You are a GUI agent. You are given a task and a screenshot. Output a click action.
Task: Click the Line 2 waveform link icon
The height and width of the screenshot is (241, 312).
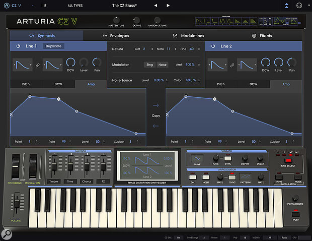[x=232, y=65]
